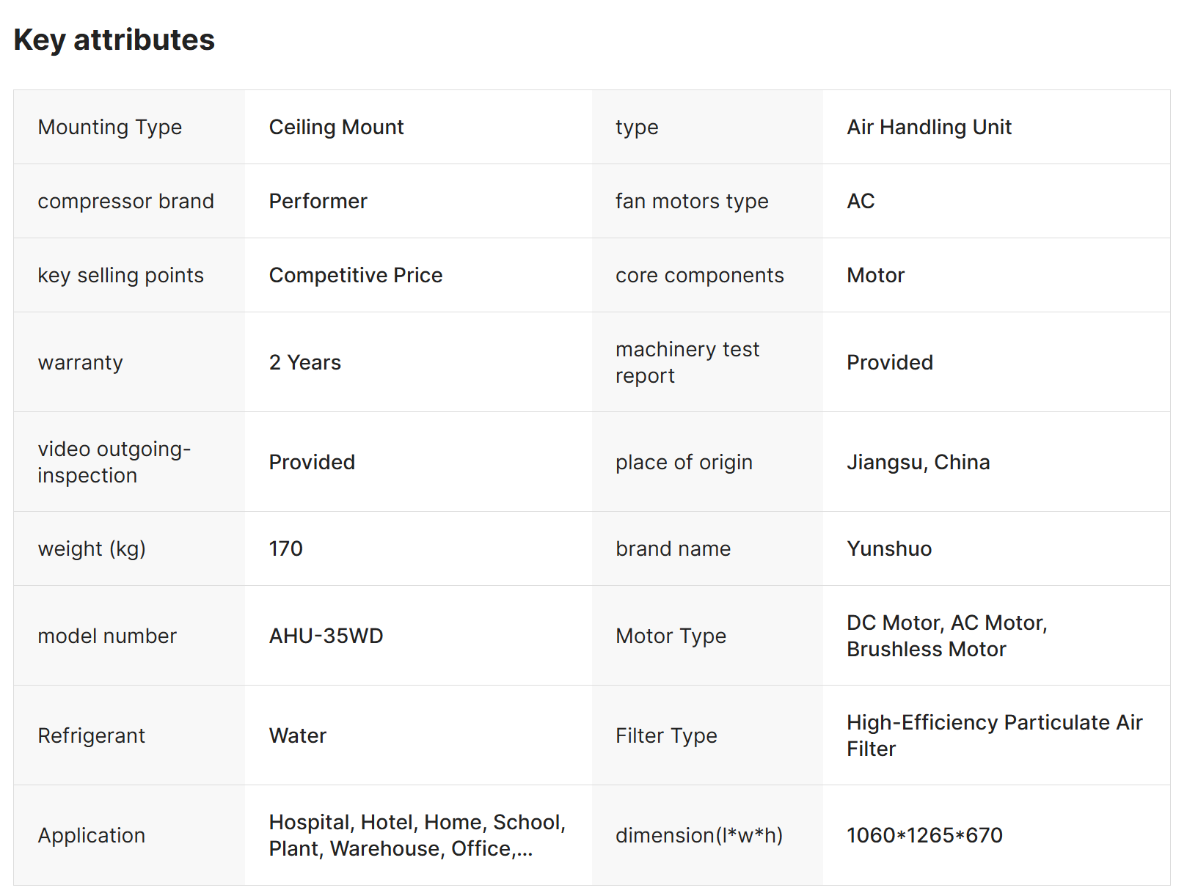Select the video outgoing-inspection label
Image resolution: width=1187 pixels, height=896 pixels.
[x=114, y=462]
